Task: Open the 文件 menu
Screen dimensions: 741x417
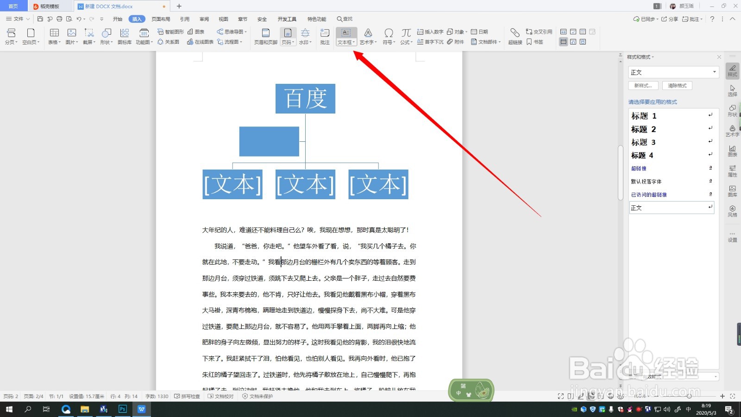Action: [18, 19]
